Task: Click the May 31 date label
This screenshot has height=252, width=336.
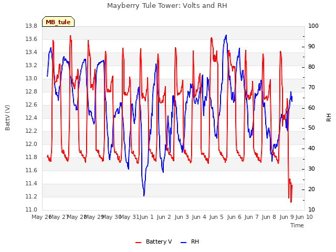Action: coord(130,217)
